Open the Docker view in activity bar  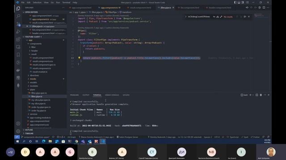18,70
